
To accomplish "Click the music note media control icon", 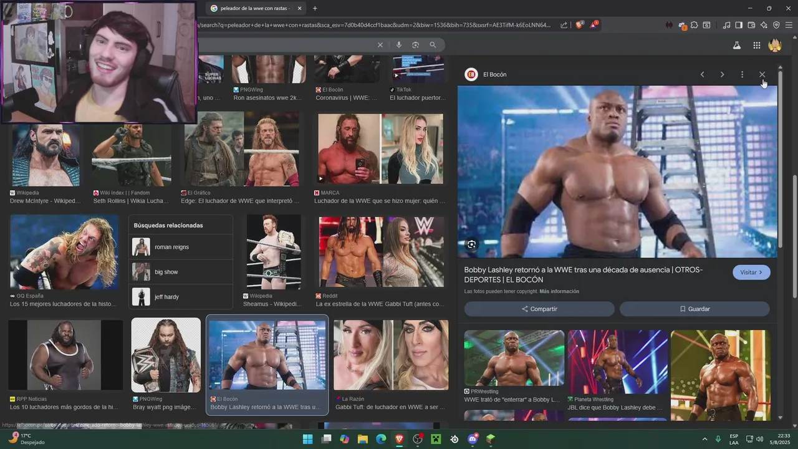I will (x=726, y=25).
